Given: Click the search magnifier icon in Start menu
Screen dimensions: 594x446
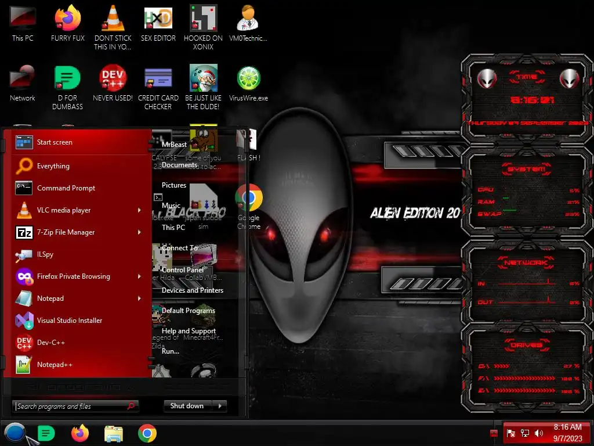Looking at the screenshot, I should coord(131,406).
